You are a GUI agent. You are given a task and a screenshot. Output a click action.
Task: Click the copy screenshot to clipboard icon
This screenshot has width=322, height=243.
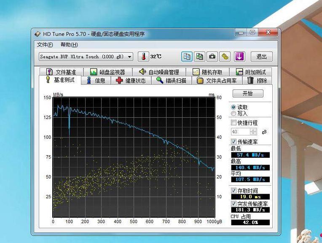(199, 57)
